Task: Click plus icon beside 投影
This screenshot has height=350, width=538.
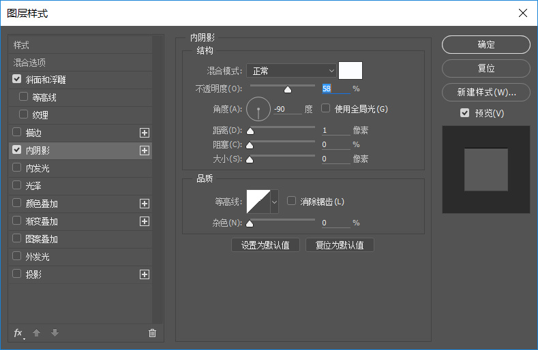Action: click(x=144, y=274)
